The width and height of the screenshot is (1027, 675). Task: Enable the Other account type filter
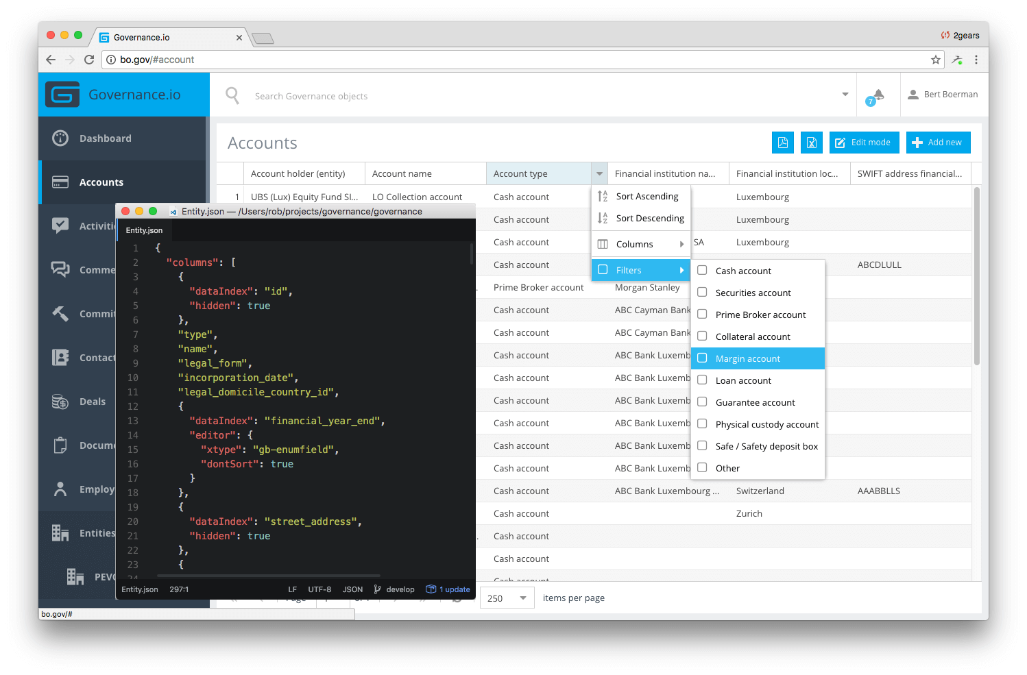[x=702, y=467]
